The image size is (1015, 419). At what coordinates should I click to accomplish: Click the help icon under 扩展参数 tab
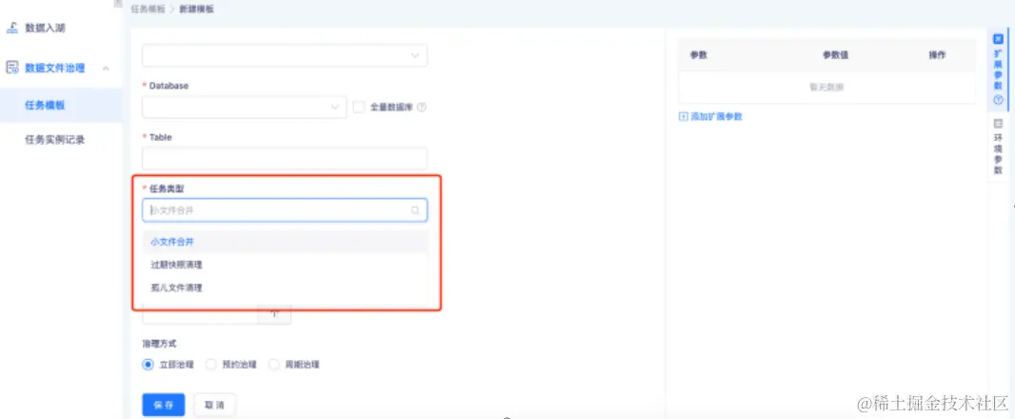click(998, 100)
